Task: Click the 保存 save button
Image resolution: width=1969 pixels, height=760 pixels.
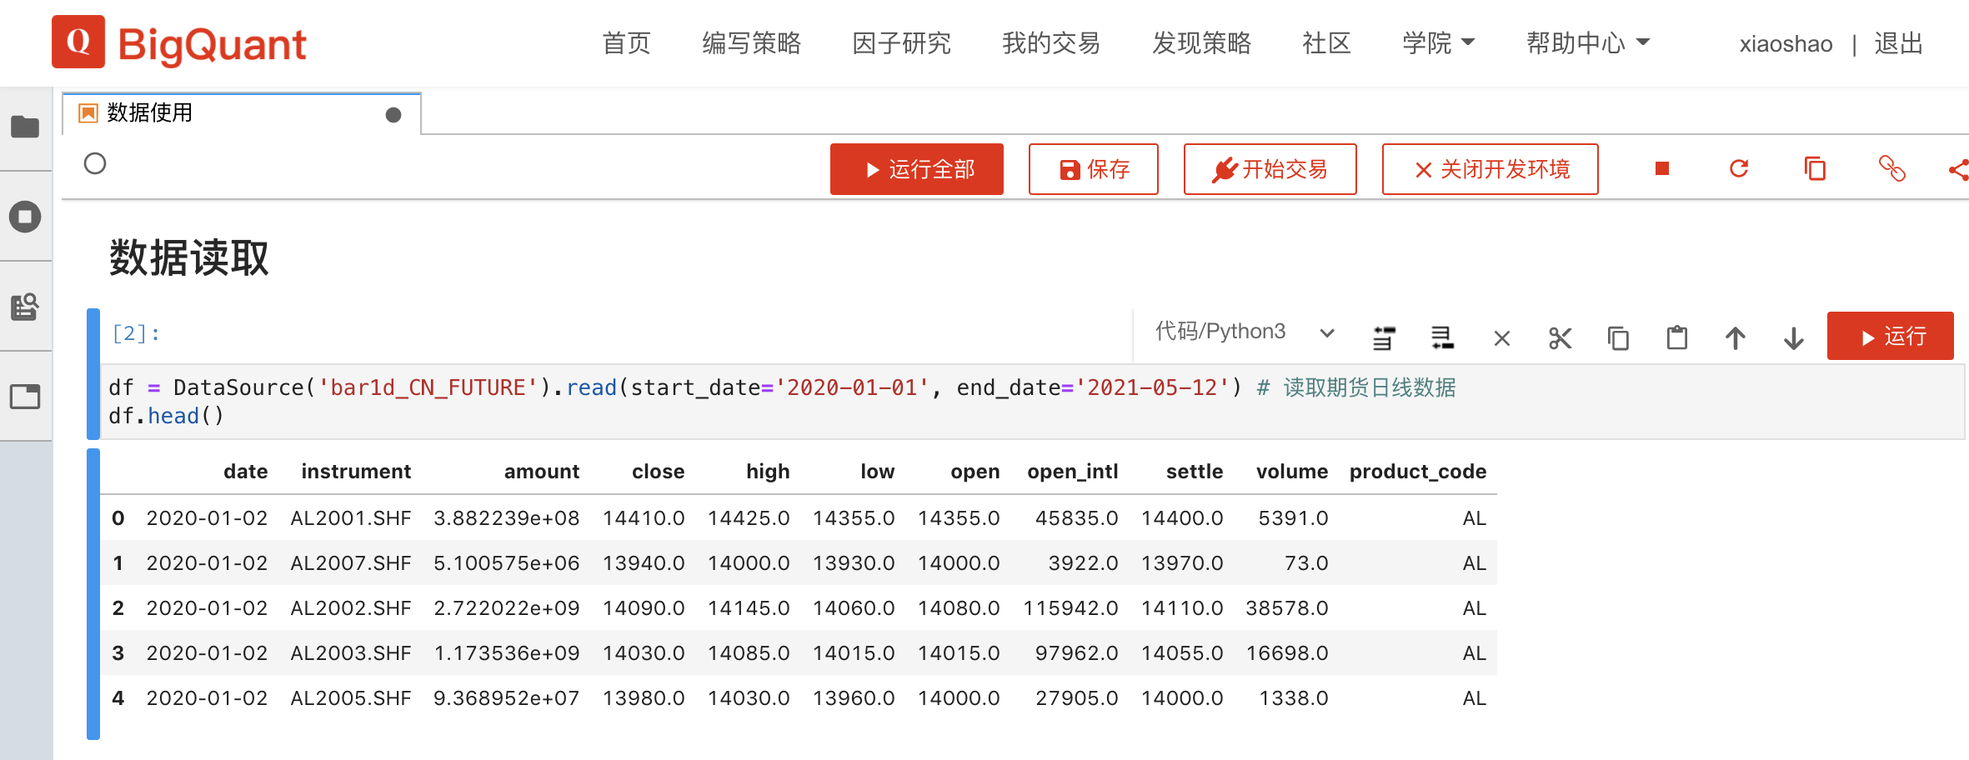Action: [x=1093, y=170]
